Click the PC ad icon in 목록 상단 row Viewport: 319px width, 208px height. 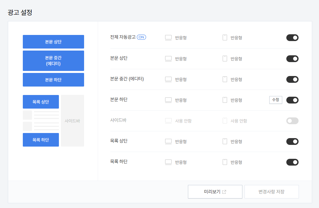click(x=168, y=141)
